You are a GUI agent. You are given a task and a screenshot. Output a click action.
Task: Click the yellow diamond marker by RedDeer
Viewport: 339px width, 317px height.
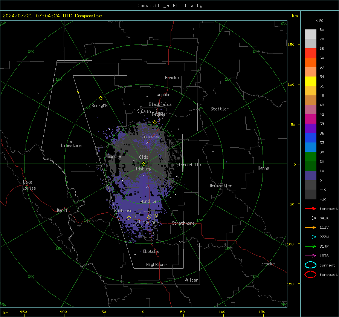pyautogui.click(x=155, y=123)
